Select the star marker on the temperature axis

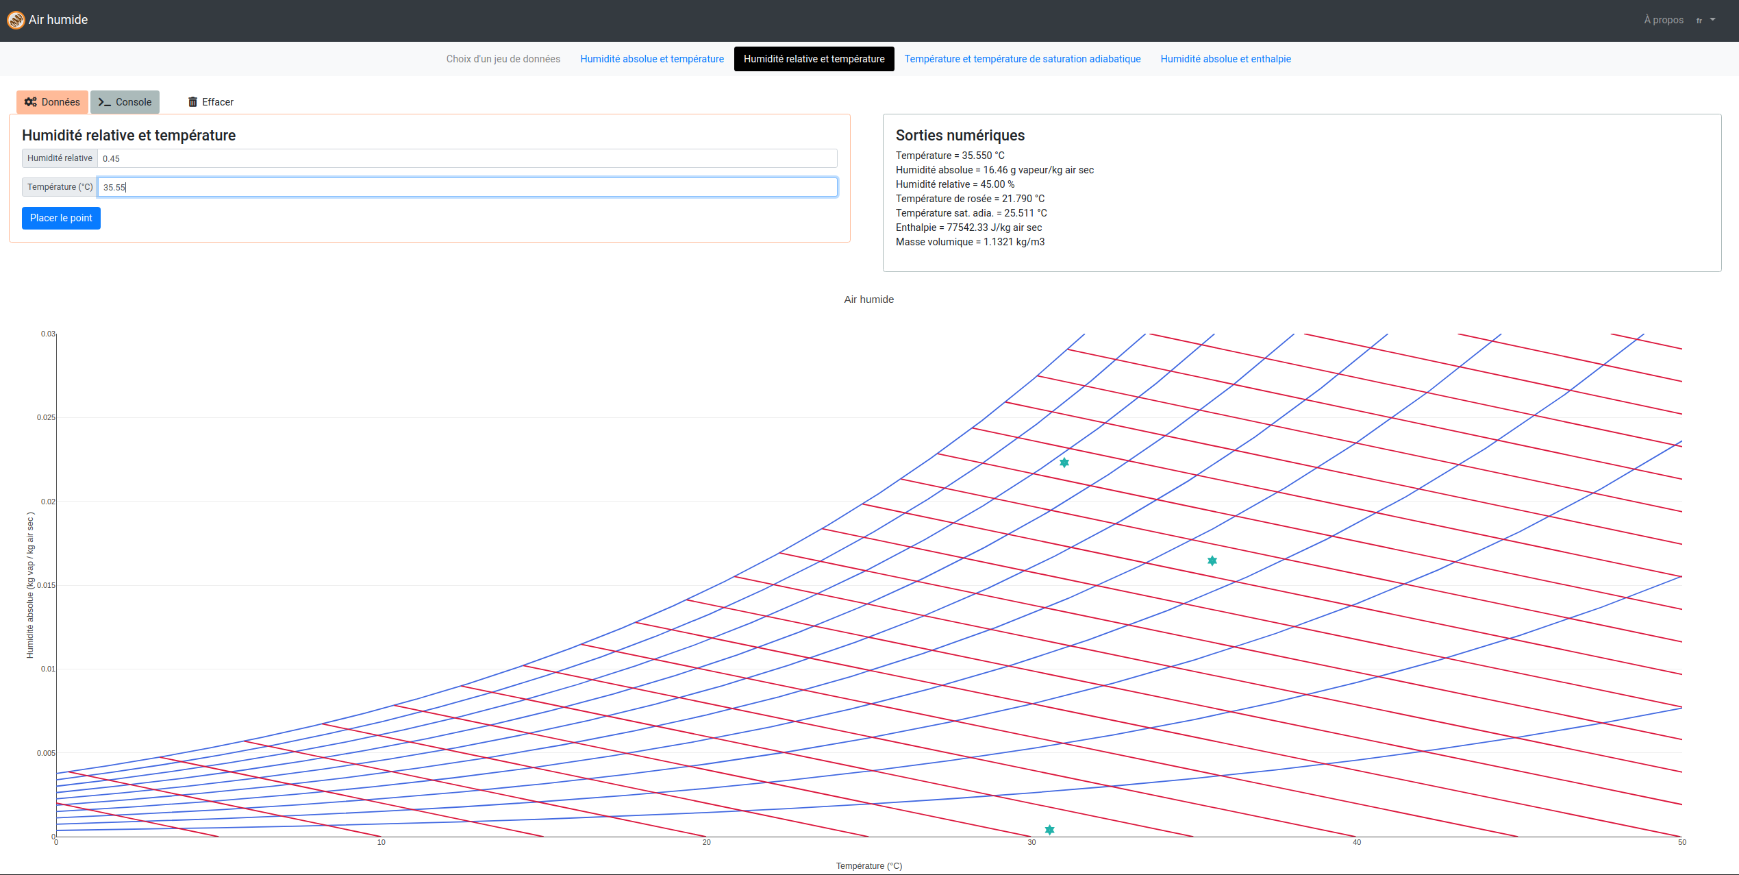point(1049,830)
